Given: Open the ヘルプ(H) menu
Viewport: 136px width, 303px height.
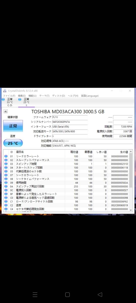Looking at the screenshot, I should click(73, 96).
